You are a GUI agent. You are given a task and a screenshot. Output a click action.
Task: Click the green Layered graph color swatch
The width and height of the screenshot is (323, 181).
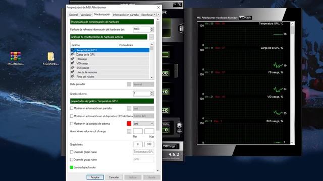72,167
